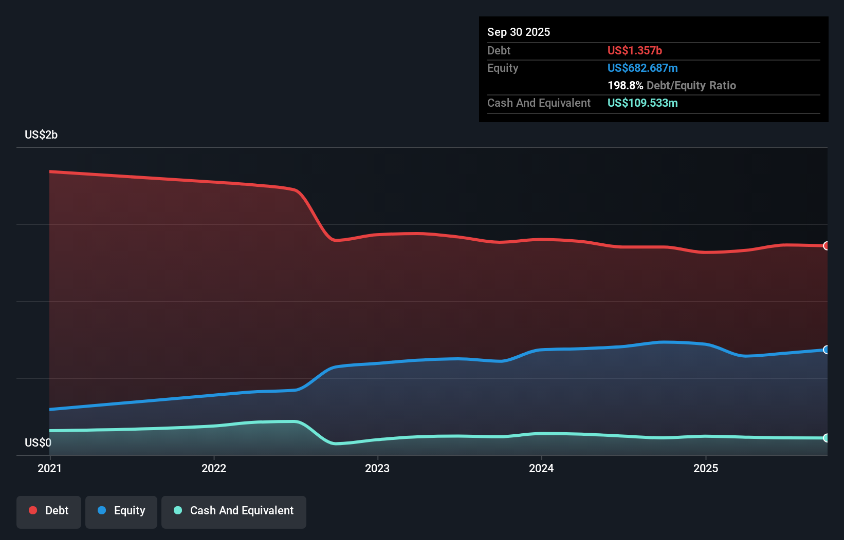Click the red Debt legend dot
The image size is (844, 540).
(x=32, y=510)
